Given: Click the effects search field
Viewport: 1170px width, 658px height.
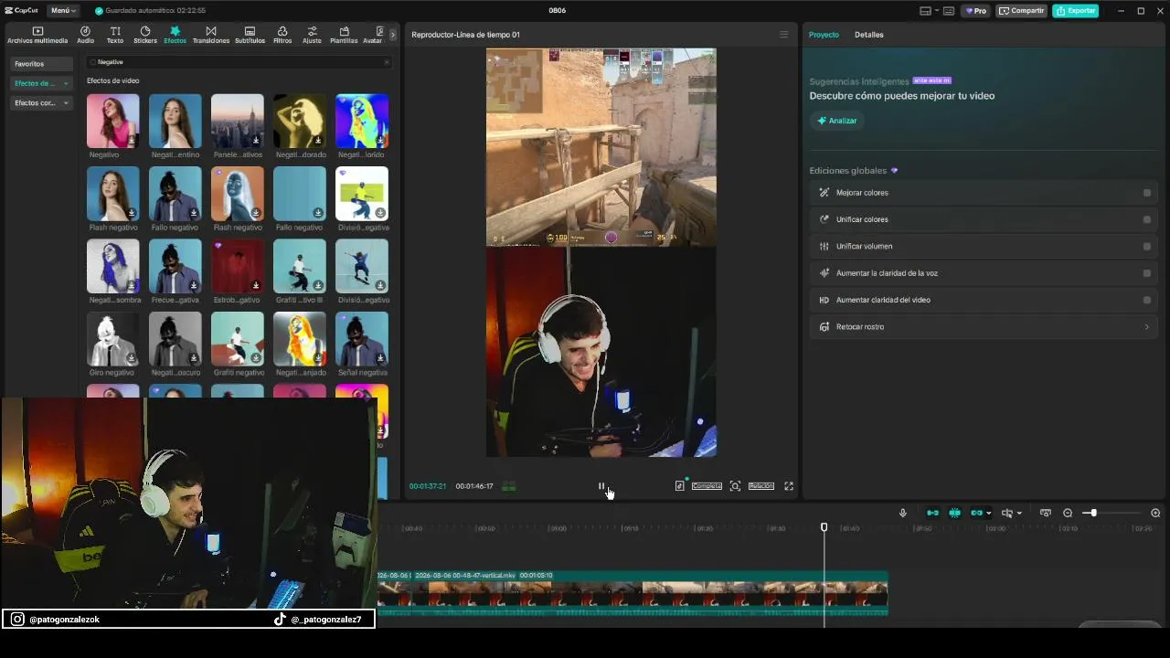Looking at the screenshot, I should tap(239, 62).
